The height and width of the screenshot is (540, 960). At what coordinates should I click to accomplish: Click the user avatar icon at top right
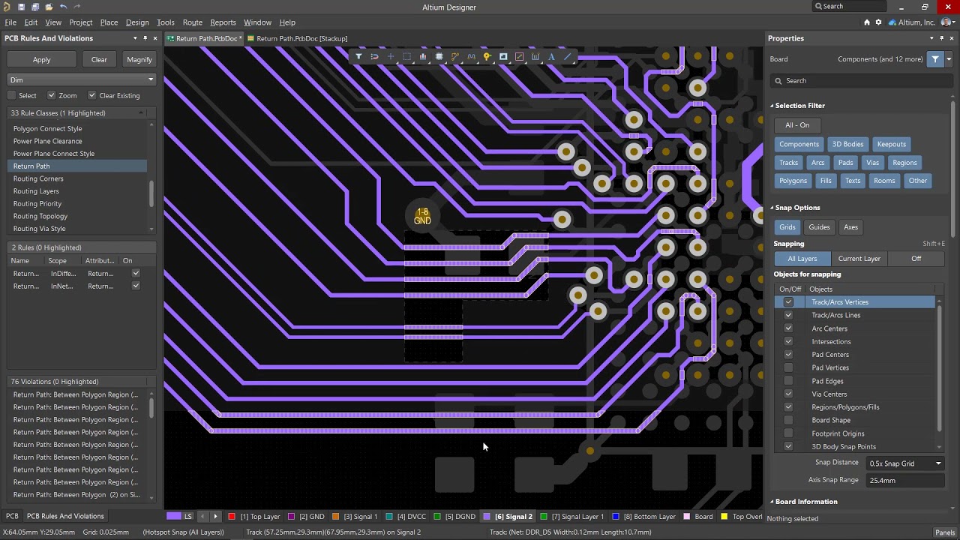tap(947, 22)
